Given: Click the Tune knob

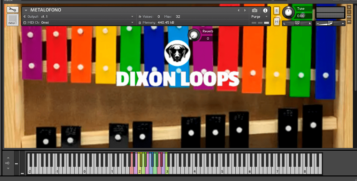Looking at the screenshot, I should pos(288,13).
